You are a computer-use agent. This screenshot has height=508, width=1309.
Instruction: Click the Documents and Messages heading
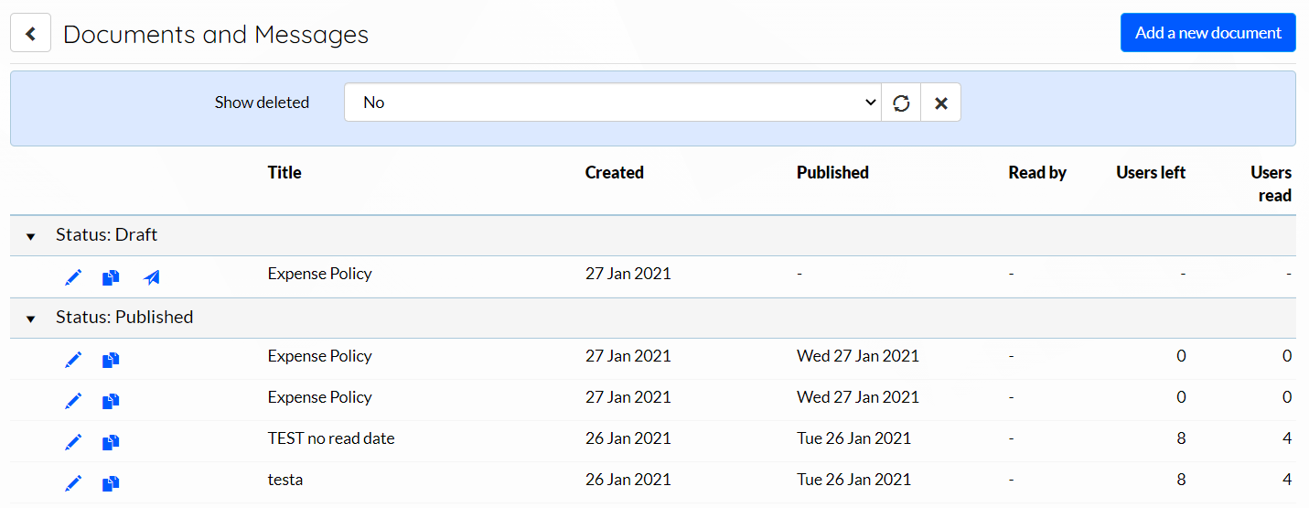(x=216, y=34)
